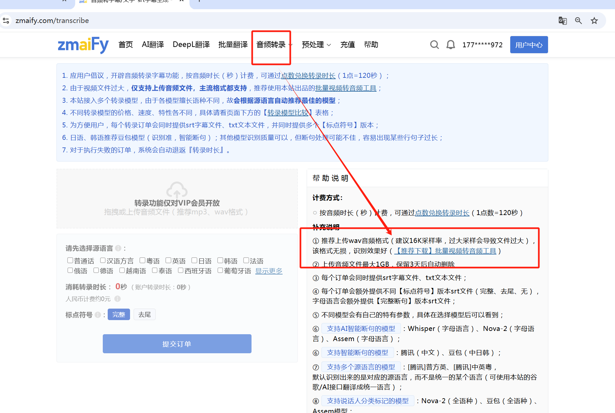The image size is (615, 413).
Task: Check the 韩语 language box
Action: coord(220,260)
